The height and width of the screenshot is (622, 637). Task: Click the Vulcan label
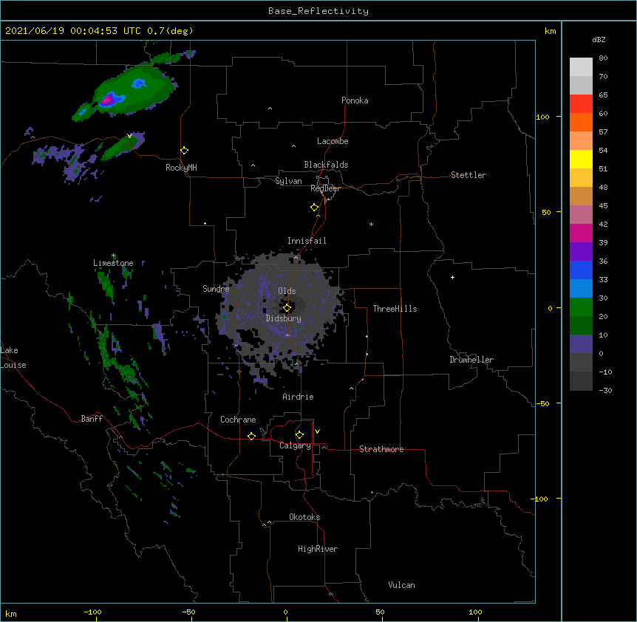[x=401, y=585]
